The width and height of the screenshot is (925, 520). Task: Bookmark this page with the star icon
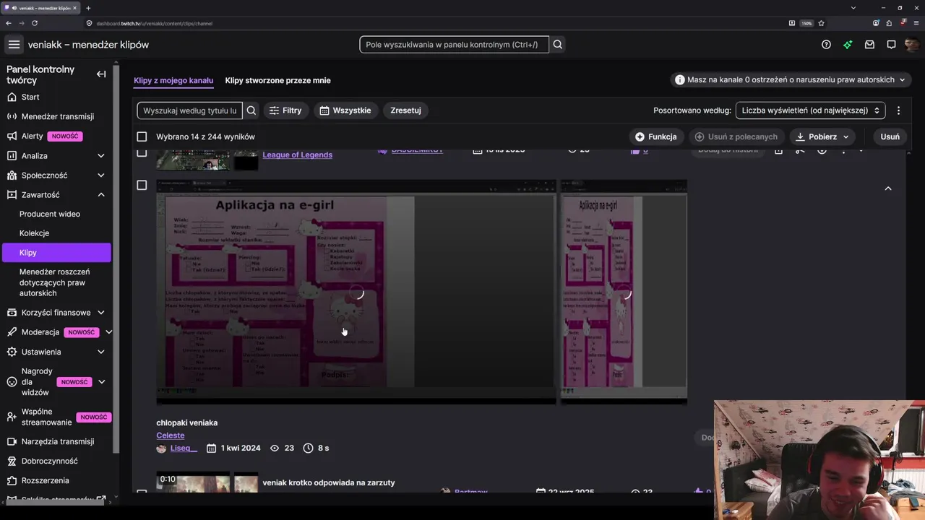[822, 23]
